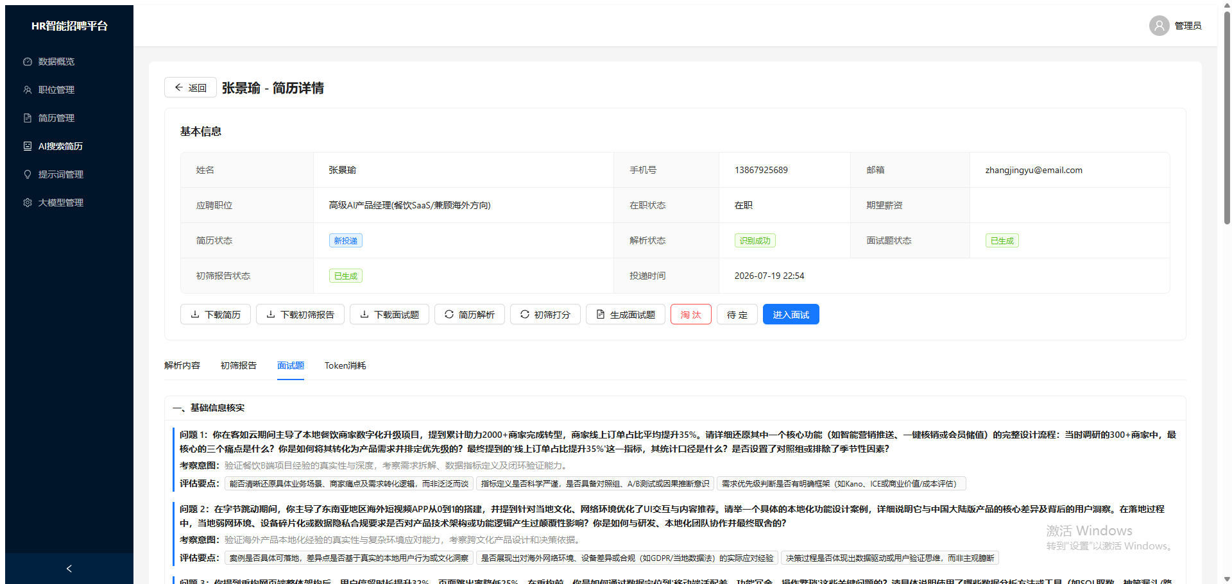1232x584 pixels.
Task: Click the email zhangjingyu@email.com
Action: (1034, 170)
